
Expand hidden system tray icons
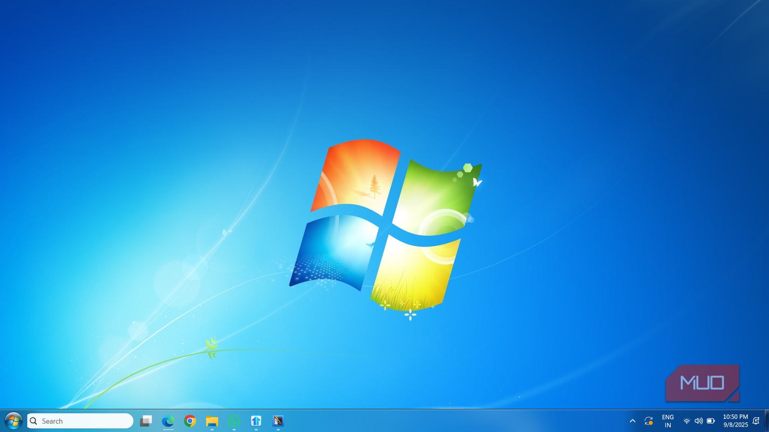click(632, 421)
